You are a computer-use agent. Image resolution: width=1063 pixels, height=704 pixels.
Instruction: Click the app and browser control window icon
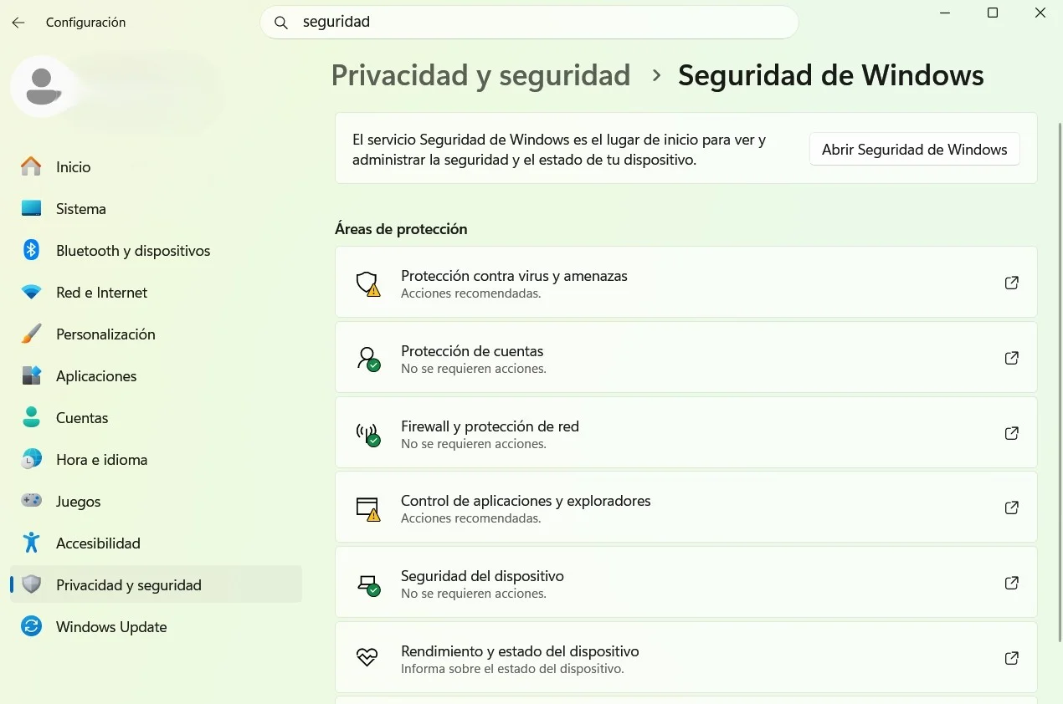click(367, 508)
